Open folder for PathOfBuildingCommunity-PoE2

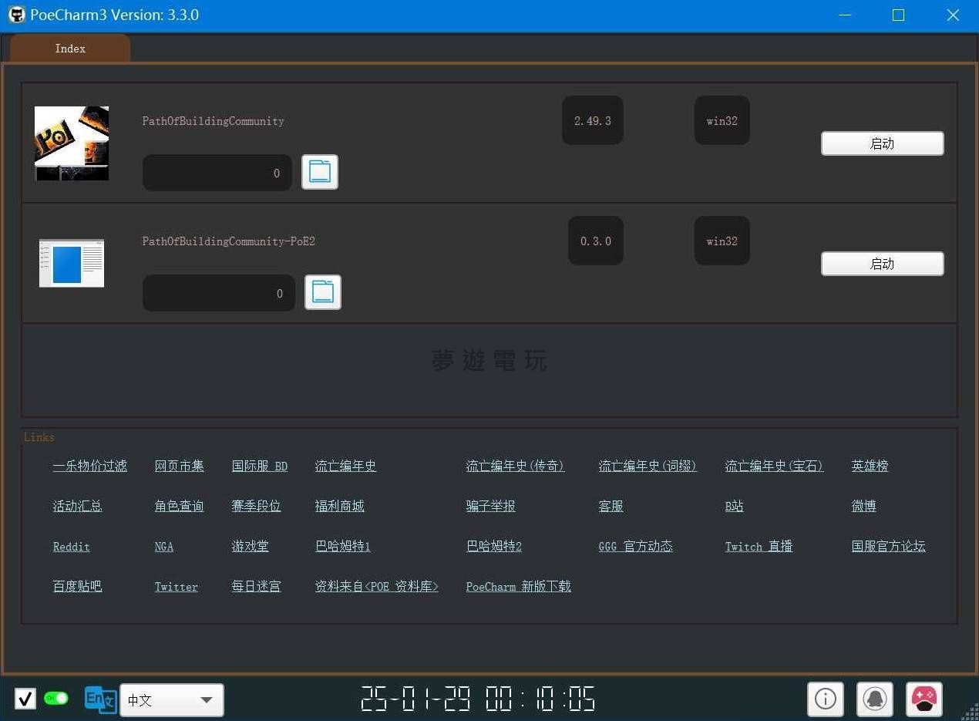(x=322, y=292)
